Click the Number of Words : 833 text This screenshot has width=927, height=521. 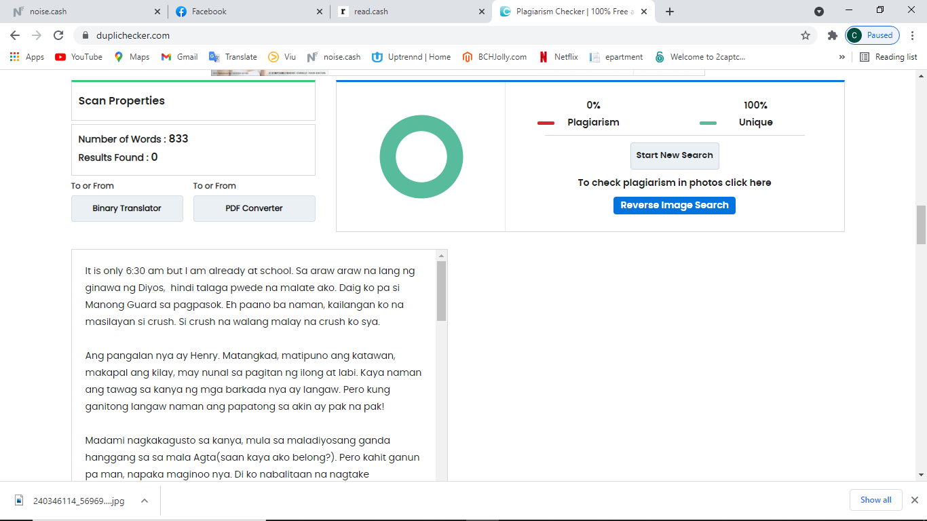133,139
